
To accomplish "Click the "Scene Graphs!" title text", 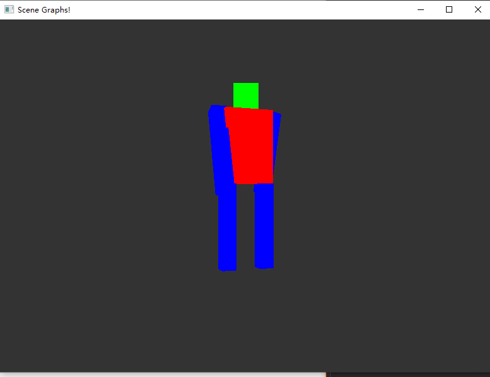I will pyautogui.click(x=44, y=10).
